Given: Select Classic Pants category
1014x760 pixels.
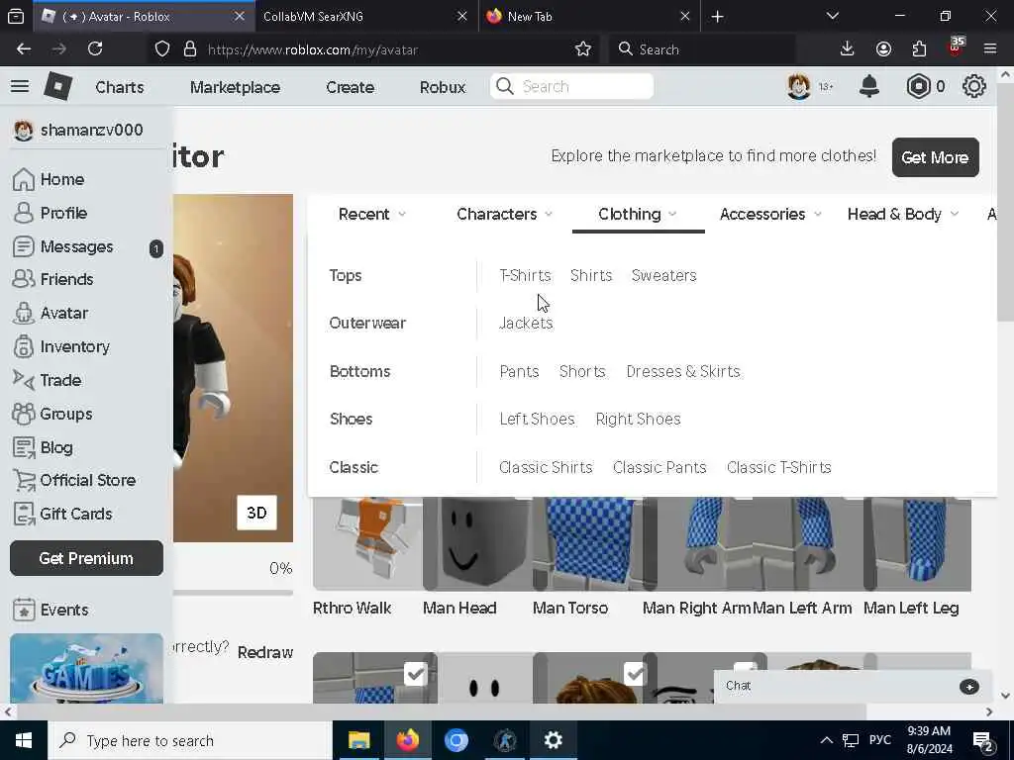Looking at the screenshot, I should pyautogui.click(x=659, y=467).
